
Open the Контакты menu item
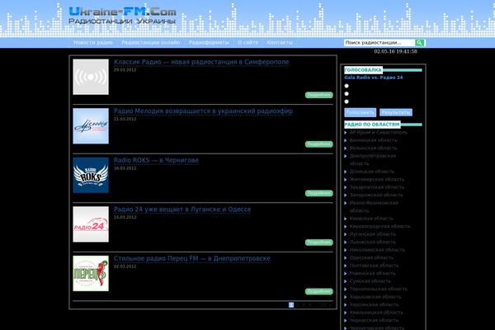point(280,42)
